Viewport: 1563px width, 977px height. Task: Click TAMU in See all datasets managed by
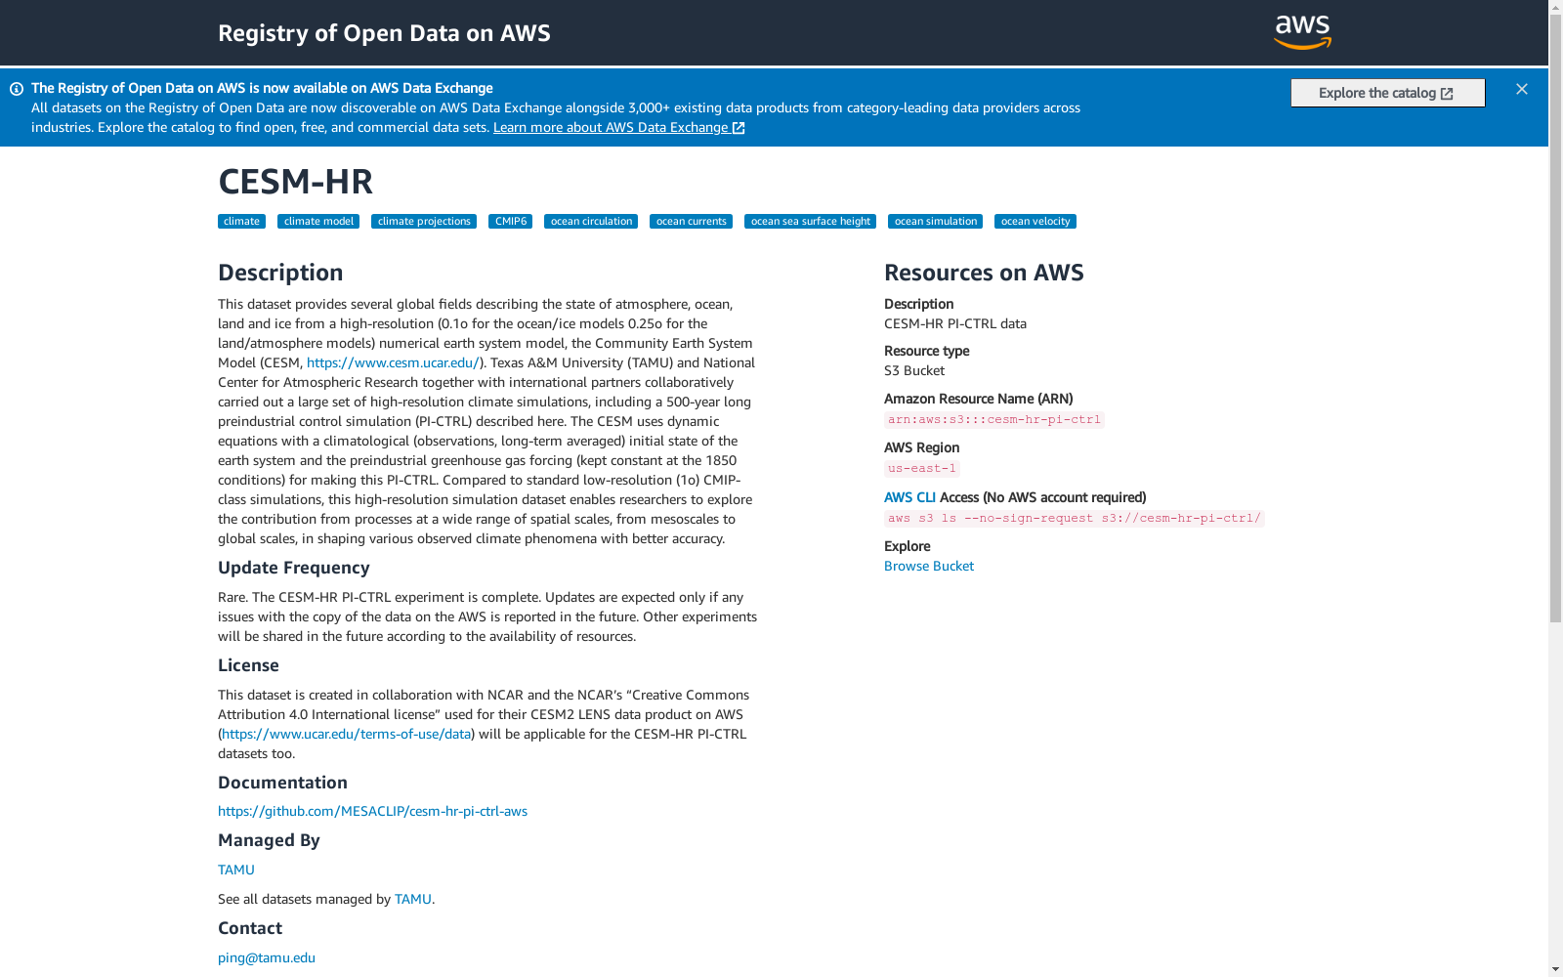pos(413,899)
